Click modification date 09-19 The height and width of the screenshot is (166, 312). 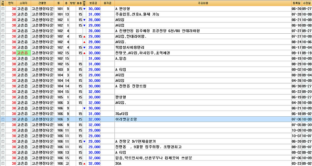(x=307, y=53)
